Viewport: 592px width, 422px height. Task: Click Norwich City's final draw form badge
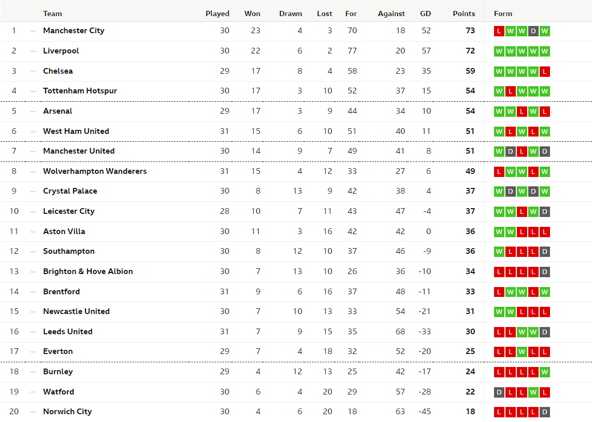[544, 412]
